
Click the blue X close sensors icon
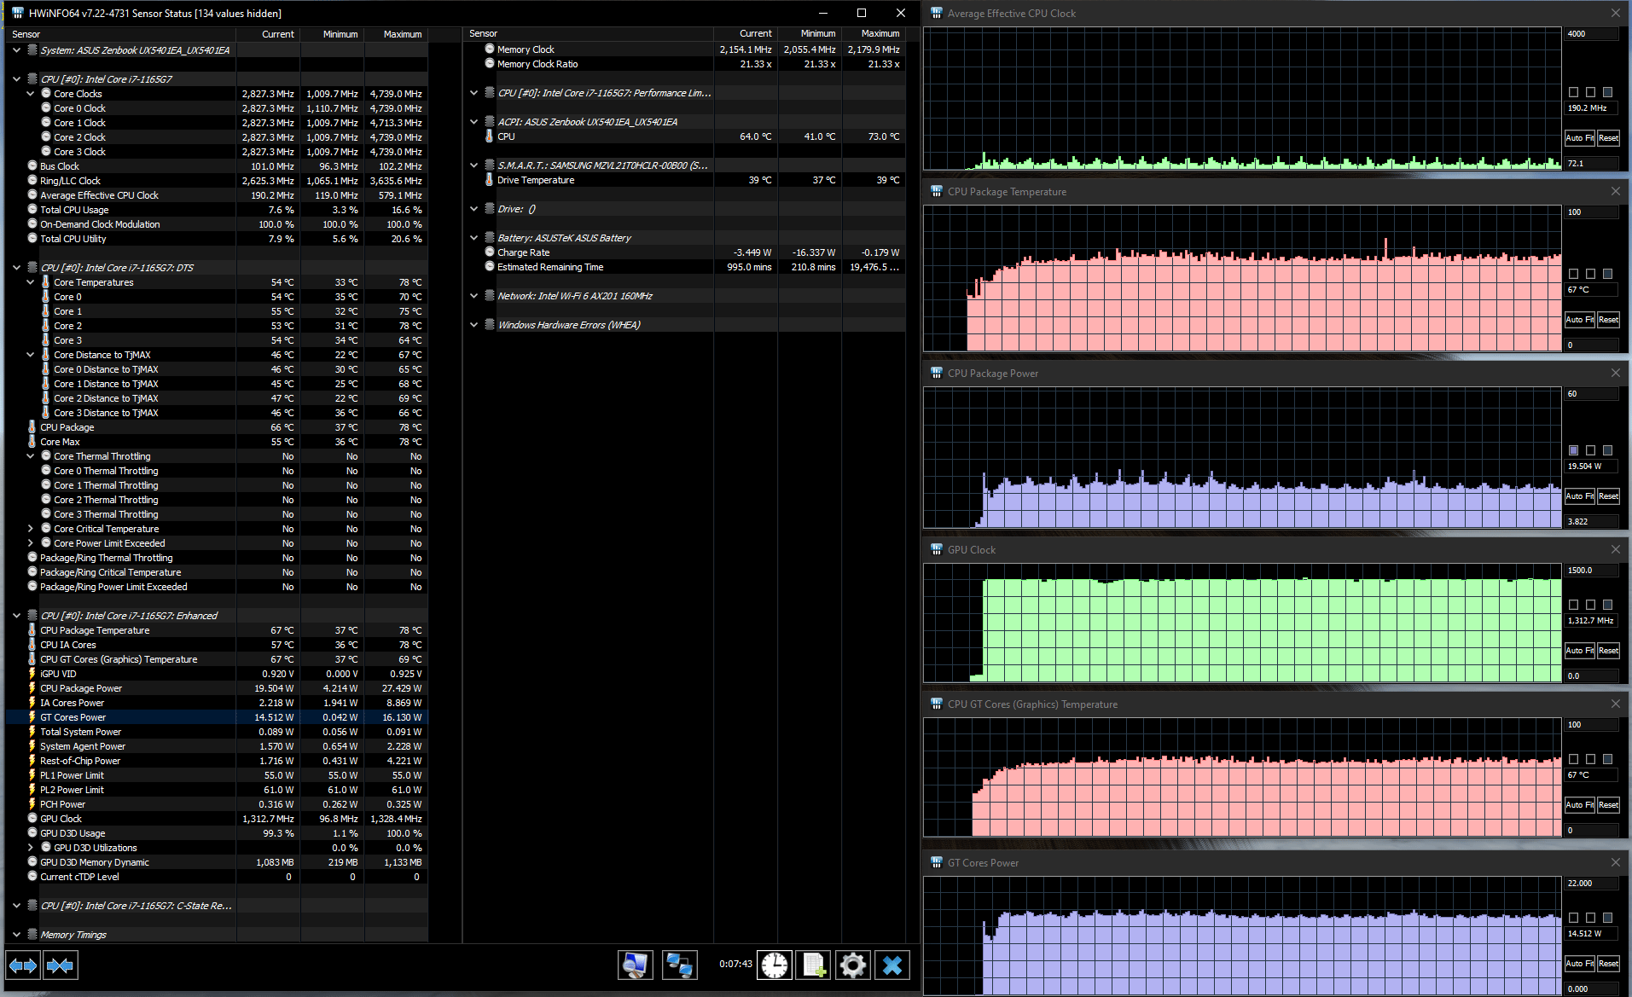[892, 965]
